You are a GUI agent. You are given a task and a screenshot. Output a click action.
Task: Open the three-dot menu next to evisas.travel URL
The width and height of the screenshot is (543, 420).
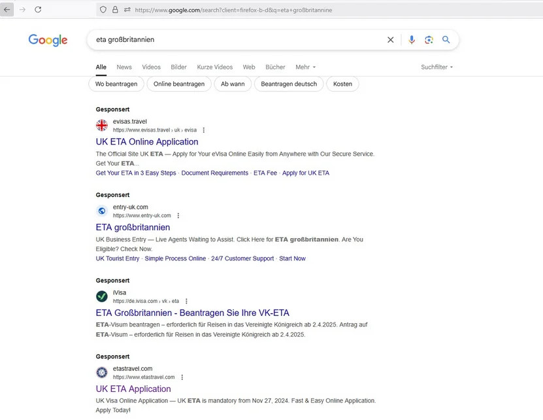pyautogui.click(x=204, y=130)
